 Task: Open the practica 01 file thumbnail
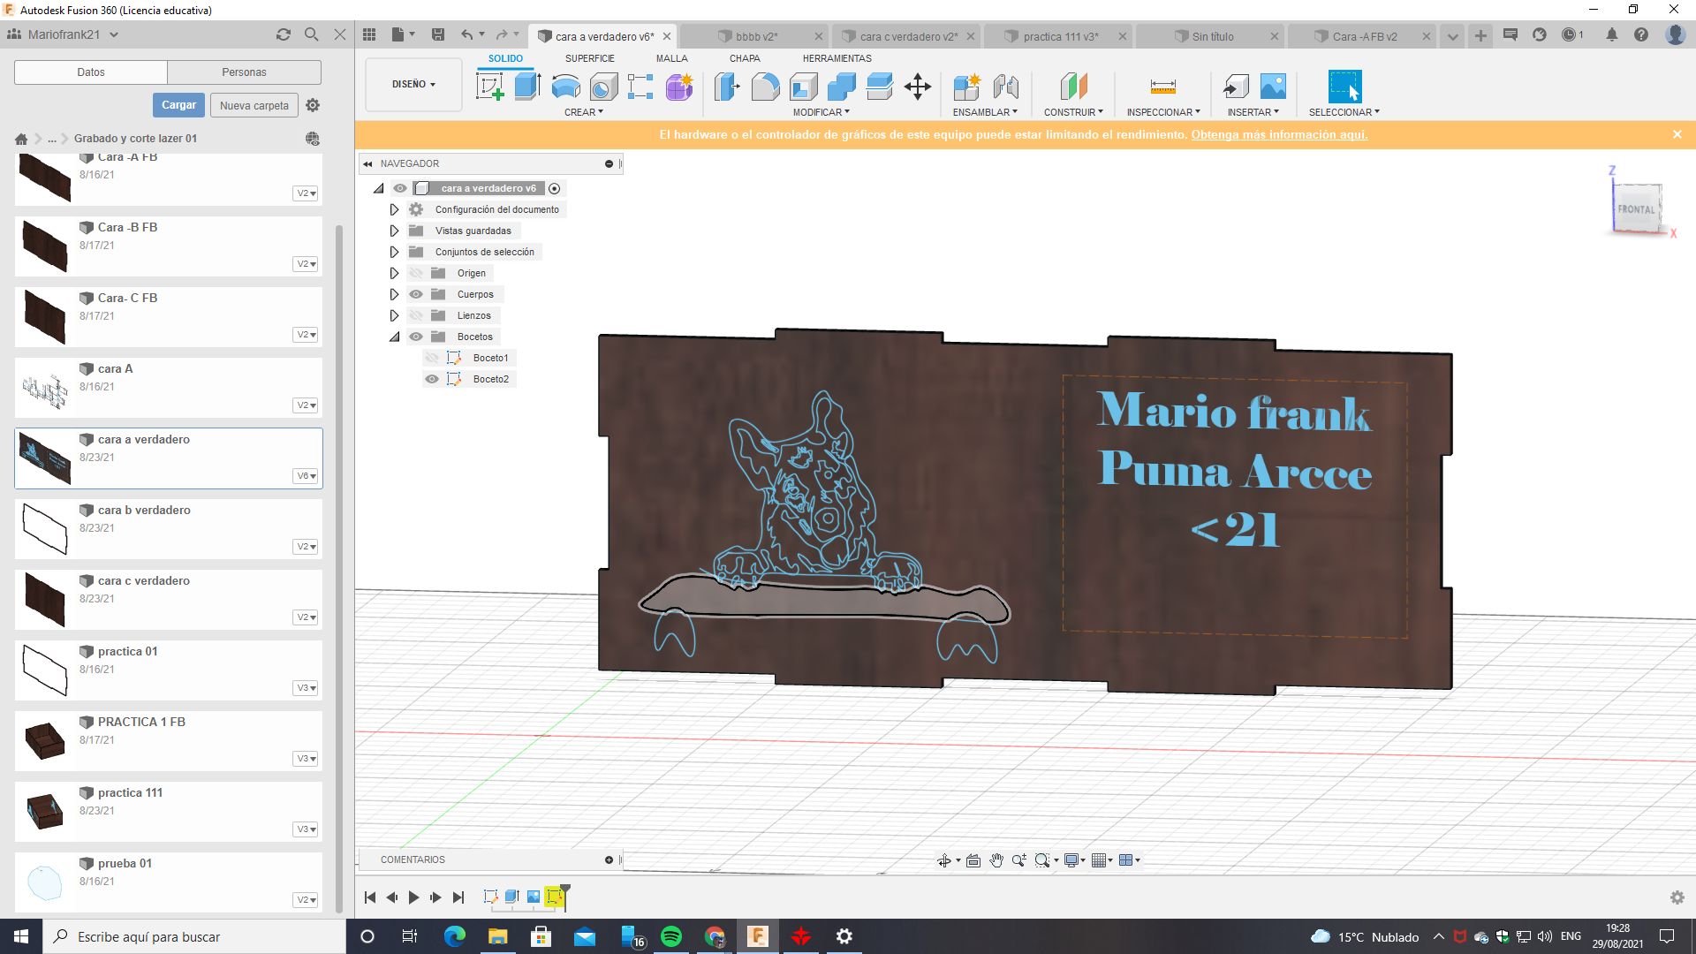tap(45, 670)
